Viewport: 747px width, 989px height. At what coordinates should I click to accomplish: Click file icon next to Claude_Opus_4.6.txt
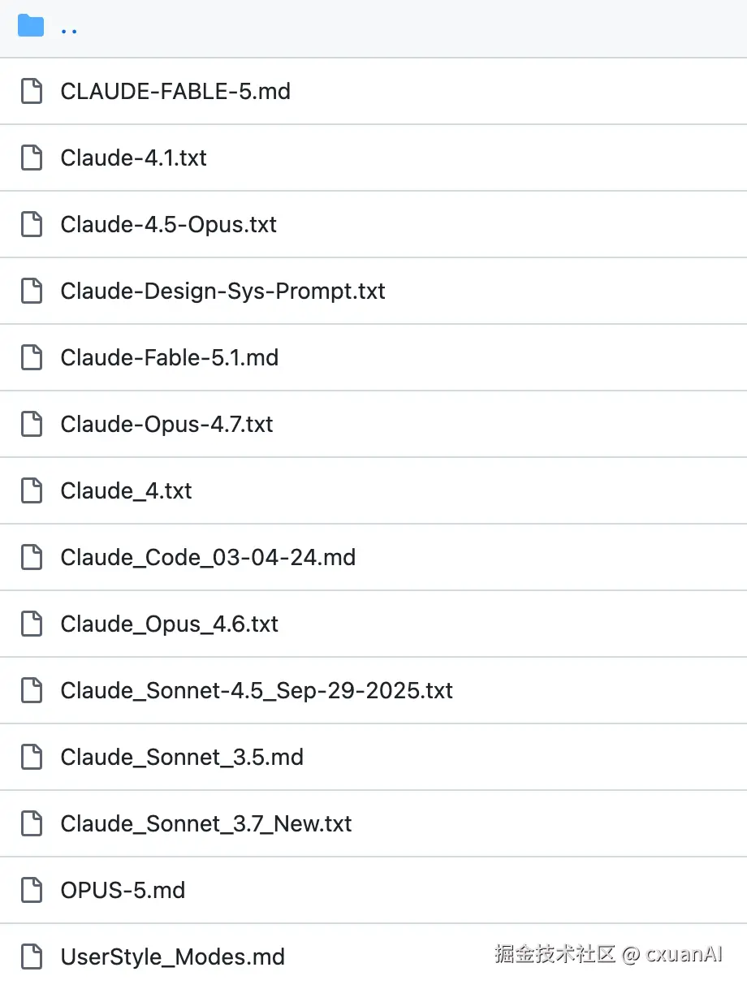(32, 624)
